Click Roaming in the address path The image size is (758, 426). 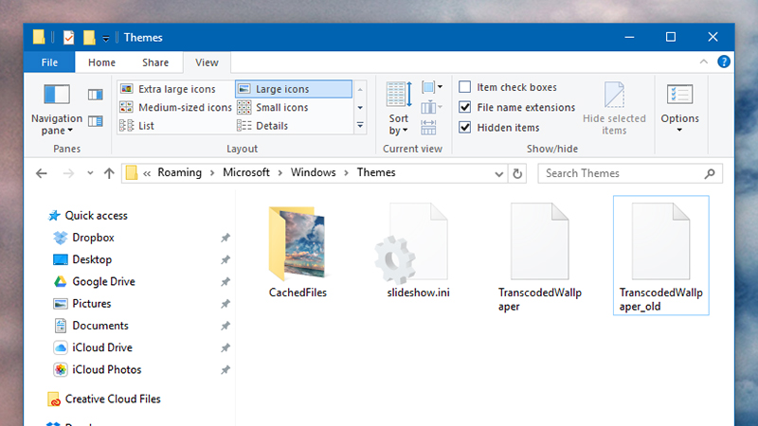(179, 172)
